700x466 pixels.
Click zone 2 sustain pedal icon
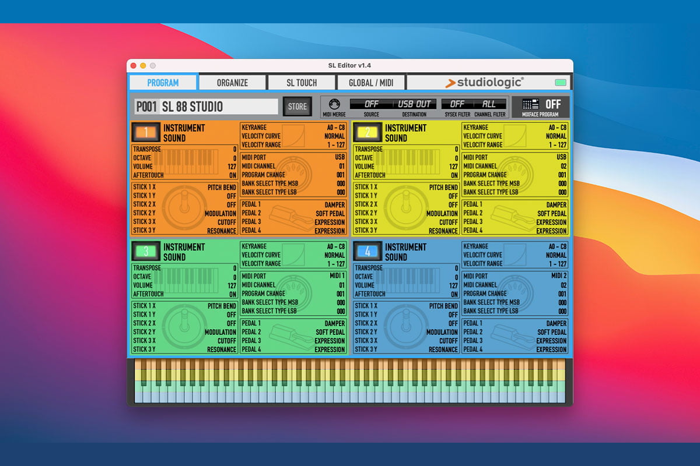(513, 217)
